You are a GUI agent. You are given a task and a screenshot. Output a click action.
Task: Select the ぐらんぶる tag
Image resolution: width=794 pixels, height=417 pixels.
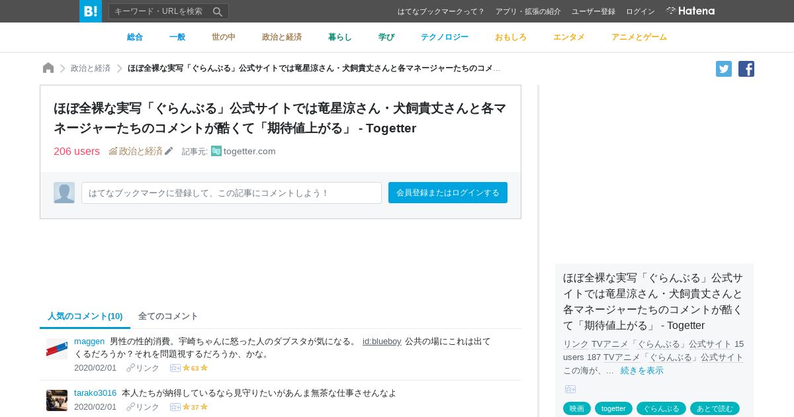(x=661, y=408)
